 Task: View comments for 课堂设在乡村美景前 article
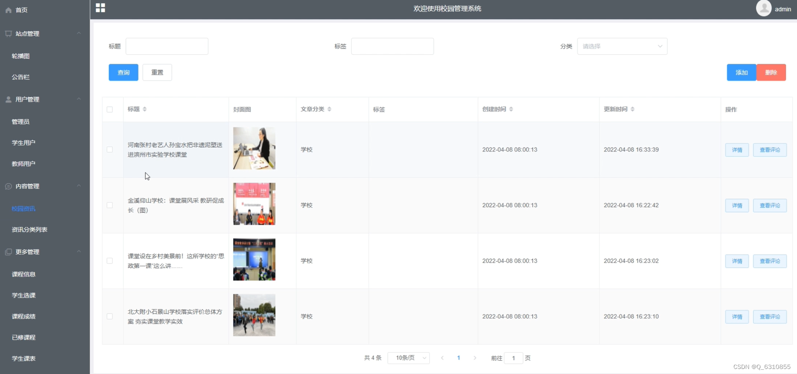[x=770, y=261]
